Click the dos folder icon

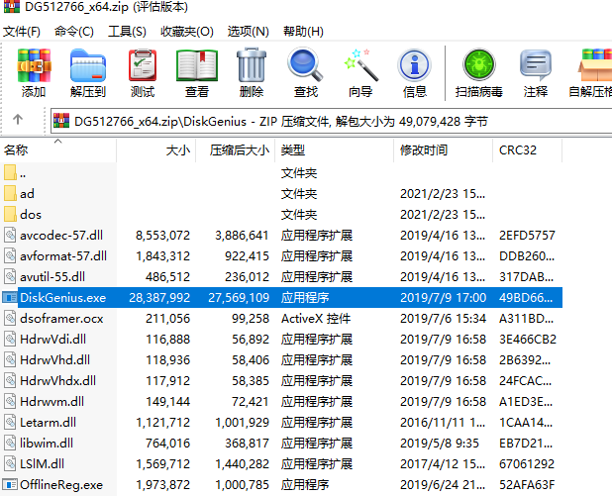click(x=10, y=214)
